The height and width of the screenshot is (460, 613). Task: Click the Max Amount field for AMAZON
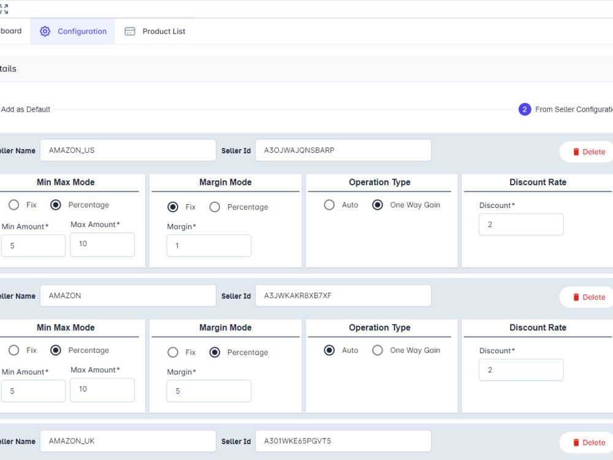click(102, 390)
